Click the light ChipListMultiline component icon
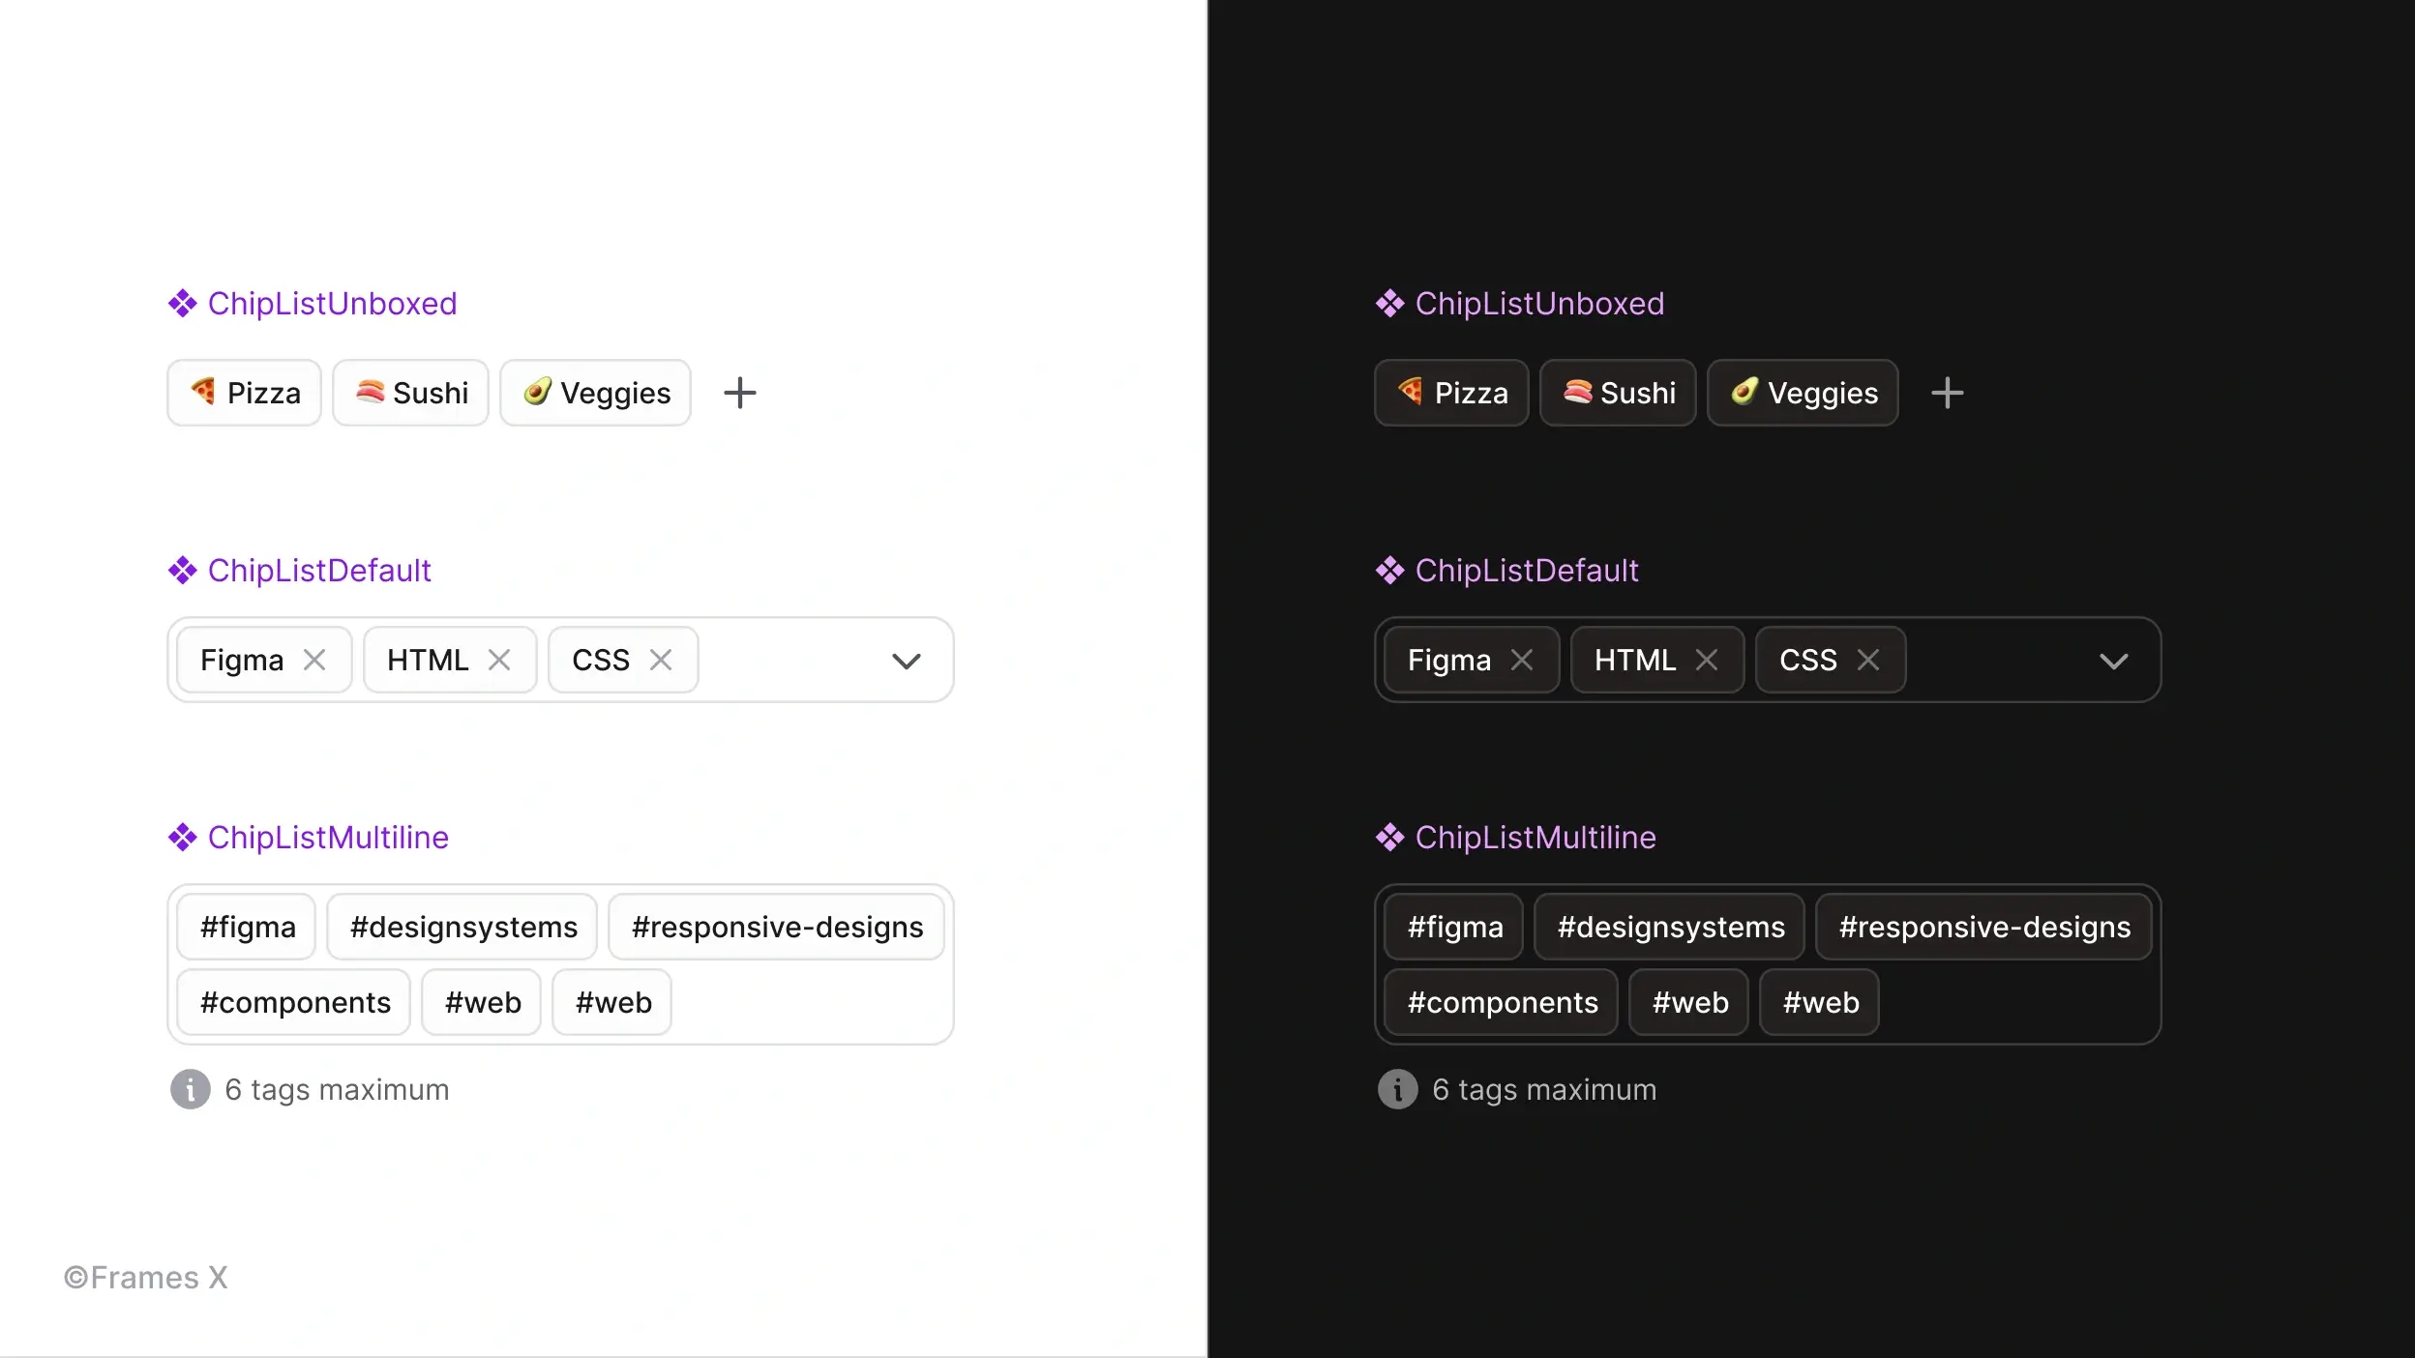This screenshot has width=2415, height=1358. pyautogui.click(x=183, y=838)
